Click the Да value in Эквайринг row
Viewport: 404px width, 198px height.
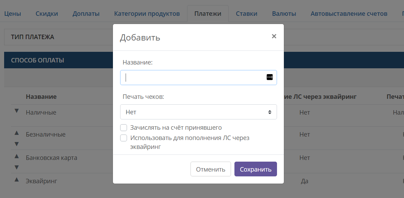click(304, 181)
